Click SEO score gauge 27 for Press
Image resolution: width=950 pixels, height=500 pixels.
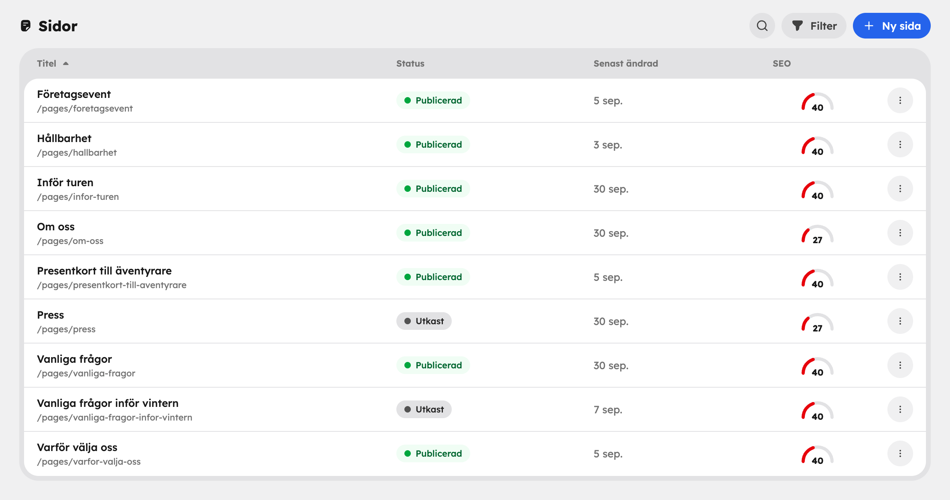(x=817, y=323)
